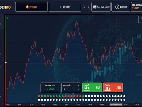This screenshot has height=107, width=142.
Task: Click the falling chart icon on SELL
Action: (108, 87)
